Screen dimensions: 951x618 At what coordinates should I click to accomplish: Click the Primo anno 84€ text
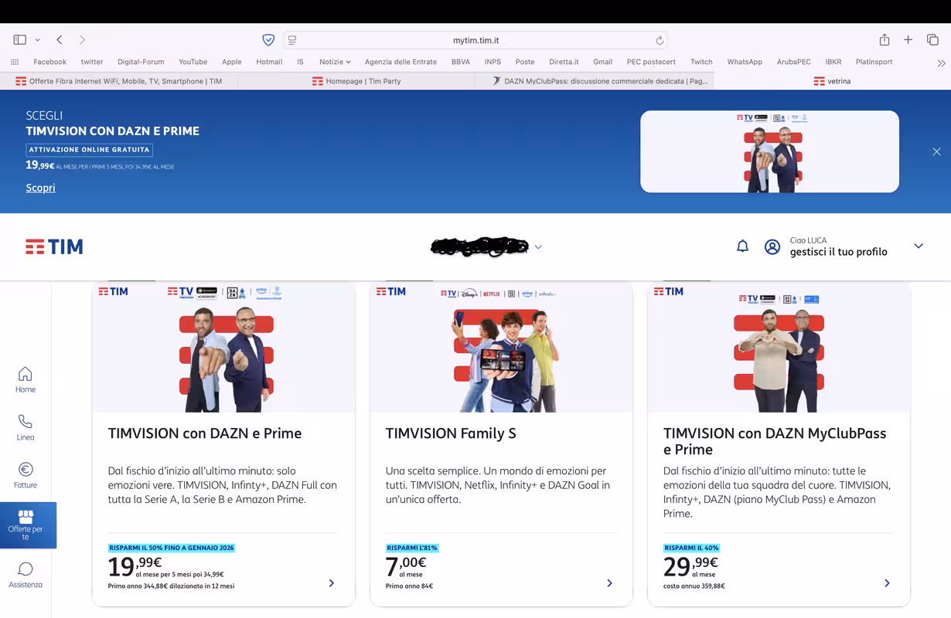[x=409, y=586]
